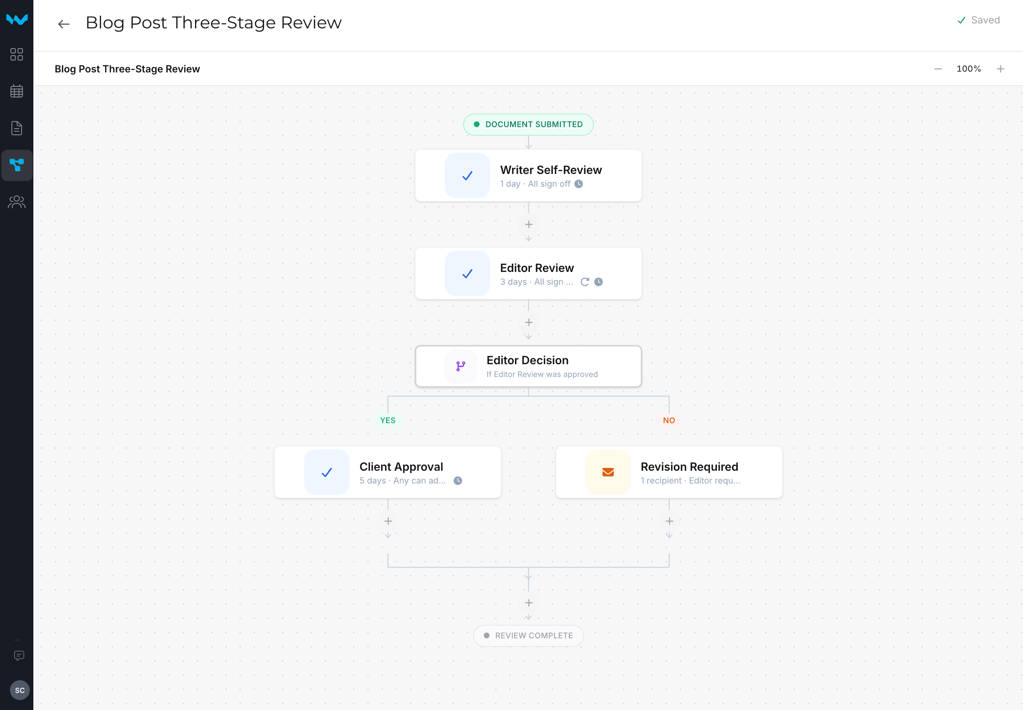
Task: Click the envelope icon on Revision Required node
Action: pyautogui.click(x=608, y=472)
